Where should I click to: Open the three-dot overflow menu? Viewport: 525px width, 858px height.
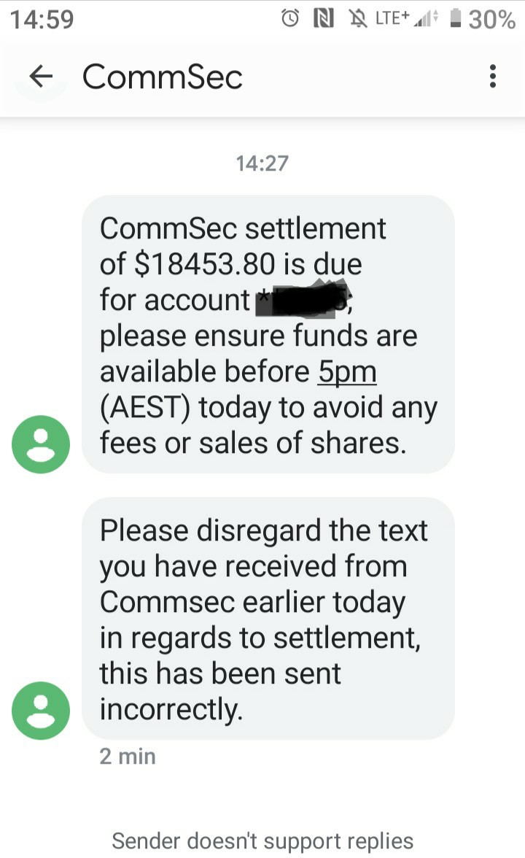493,76
